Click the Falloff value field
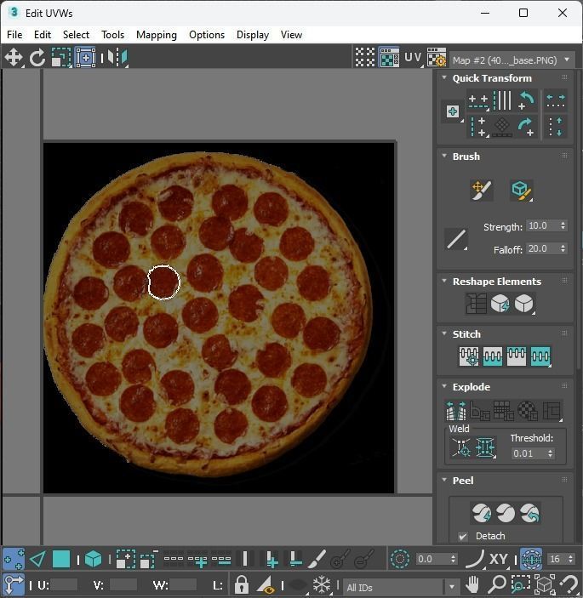Image resolution: width=583 pixels, height=598 pixels. click(x=542, y=248)
